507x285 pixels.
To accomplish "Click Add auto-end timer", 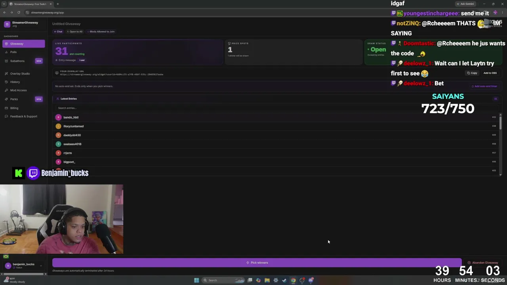I will pyautogui.click(x=484, y=86).
